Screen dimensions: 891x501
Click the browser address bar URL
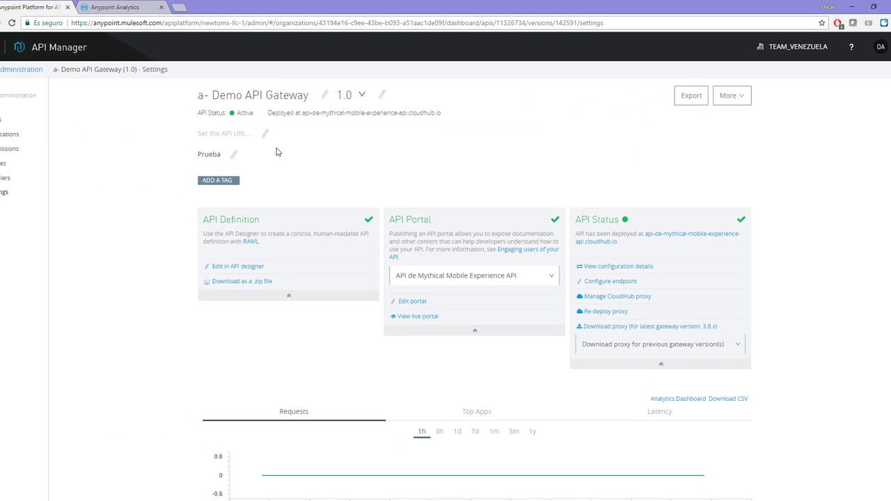point(337,23)
